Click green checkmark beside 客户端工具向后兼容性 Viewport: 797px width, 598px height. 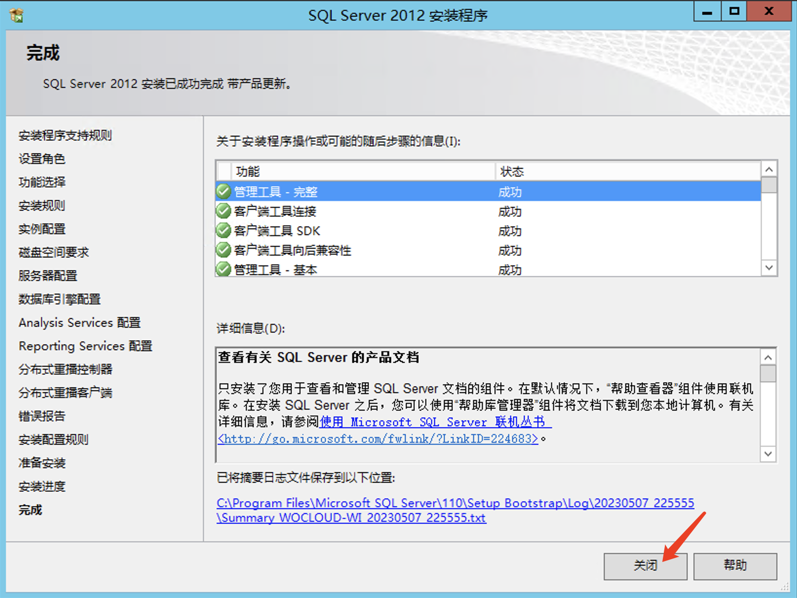tap(223, 250)
